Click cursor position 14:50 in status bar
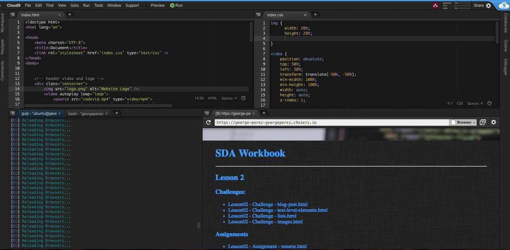The image size is (510, 250). point(199,98)
